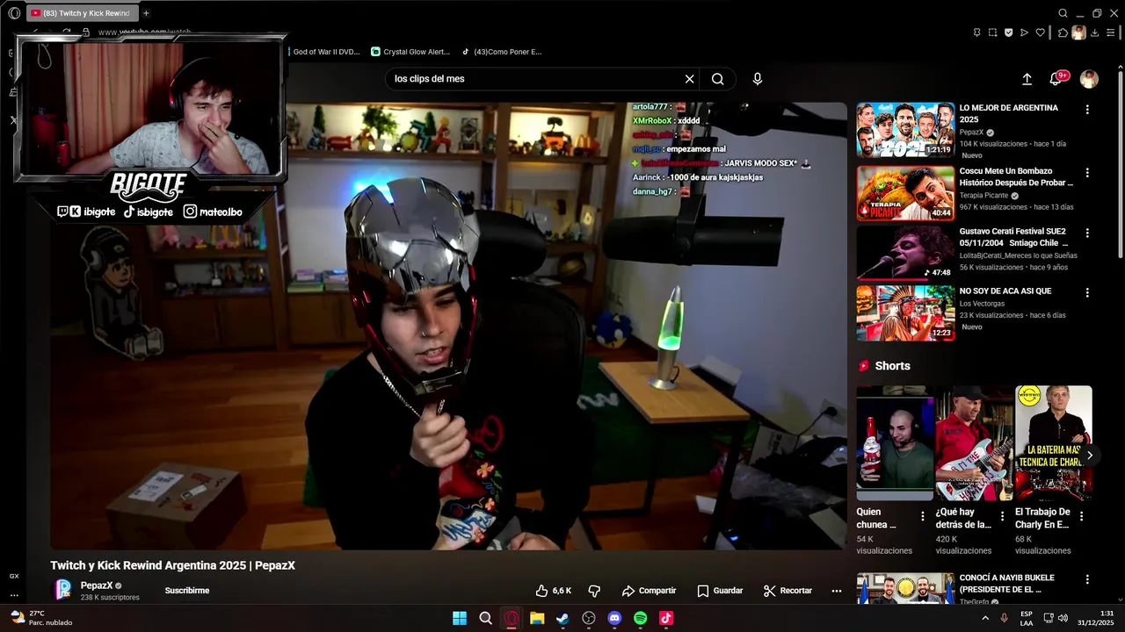The image size is (1125, 632).
Task: Like the video with 6,6 K
Action: coord(554,591)
